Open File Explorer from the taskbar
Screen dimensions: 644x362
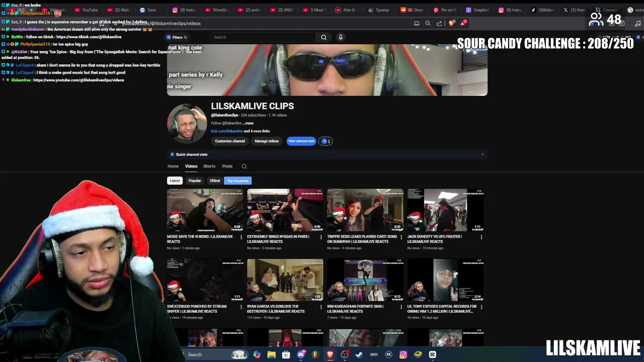272,355
